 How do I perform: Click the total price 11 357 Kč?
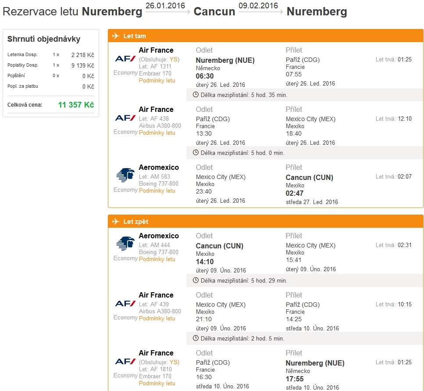(x=76, y=105)
